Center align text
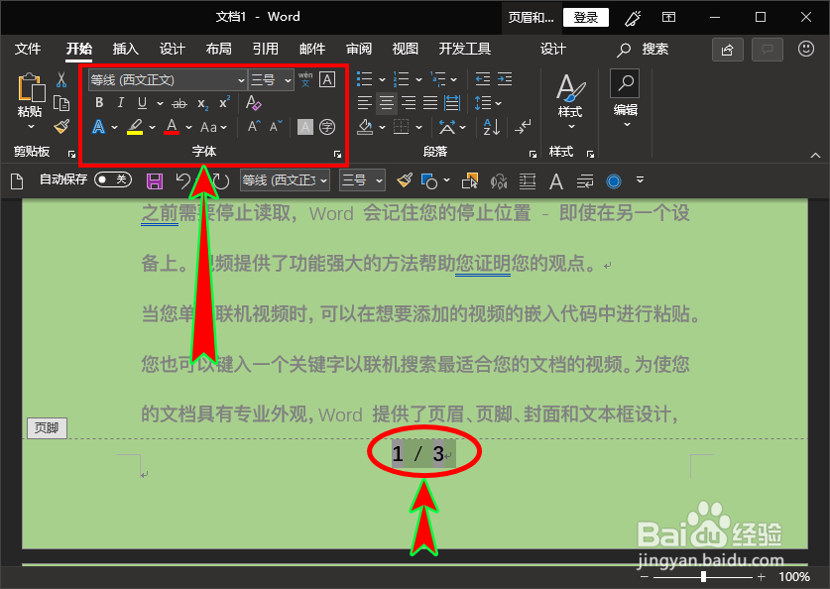Viewport: 830px width, 589px height. click(387, 103)
